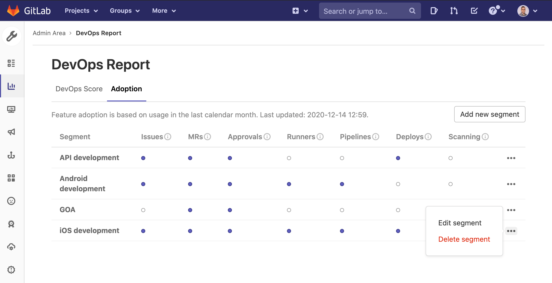This screenshot has width=552, height=283.
Task: Switch to the DevOps Score tab
Action: coord(79,89)
